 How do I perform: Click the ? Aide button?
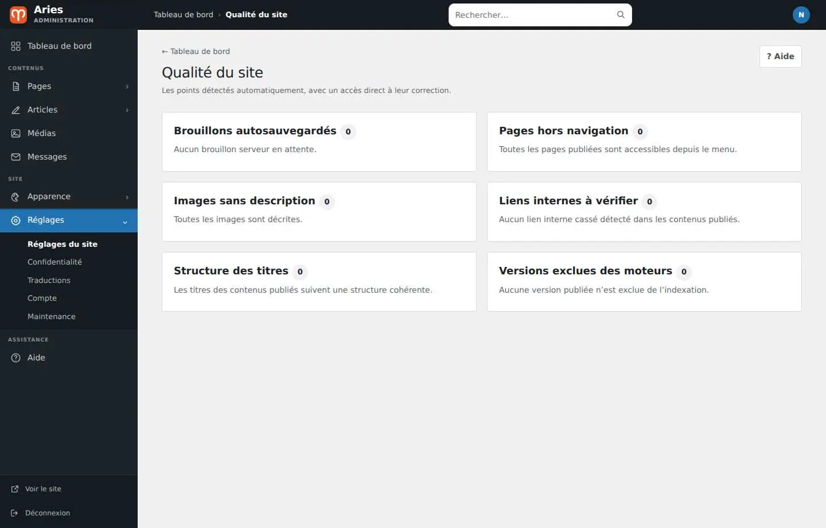(780, 56)
